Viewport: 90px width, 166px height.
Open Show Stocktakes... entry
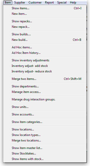(48, 153)
